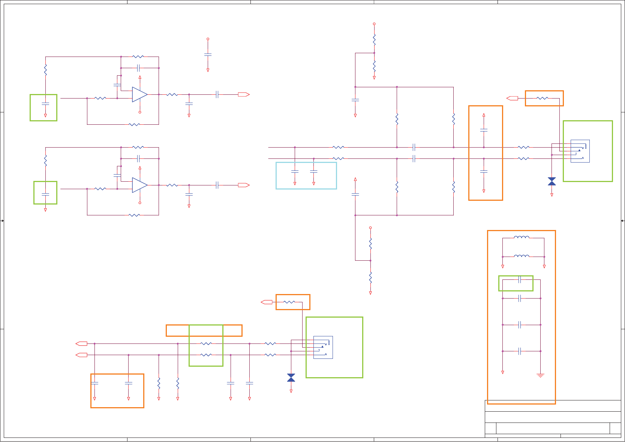Select the top inductor in the right orange box
Screen dimensions: 625x442
522,237
